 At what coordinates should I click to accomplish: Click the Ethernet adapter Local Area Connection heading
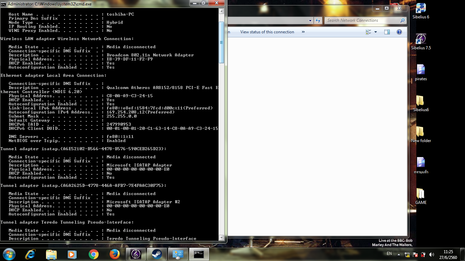[x=53, y=75]
